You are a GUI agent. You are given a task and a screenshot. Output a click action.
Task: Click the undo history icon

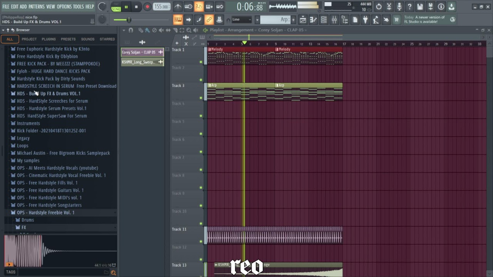(379, 7)
